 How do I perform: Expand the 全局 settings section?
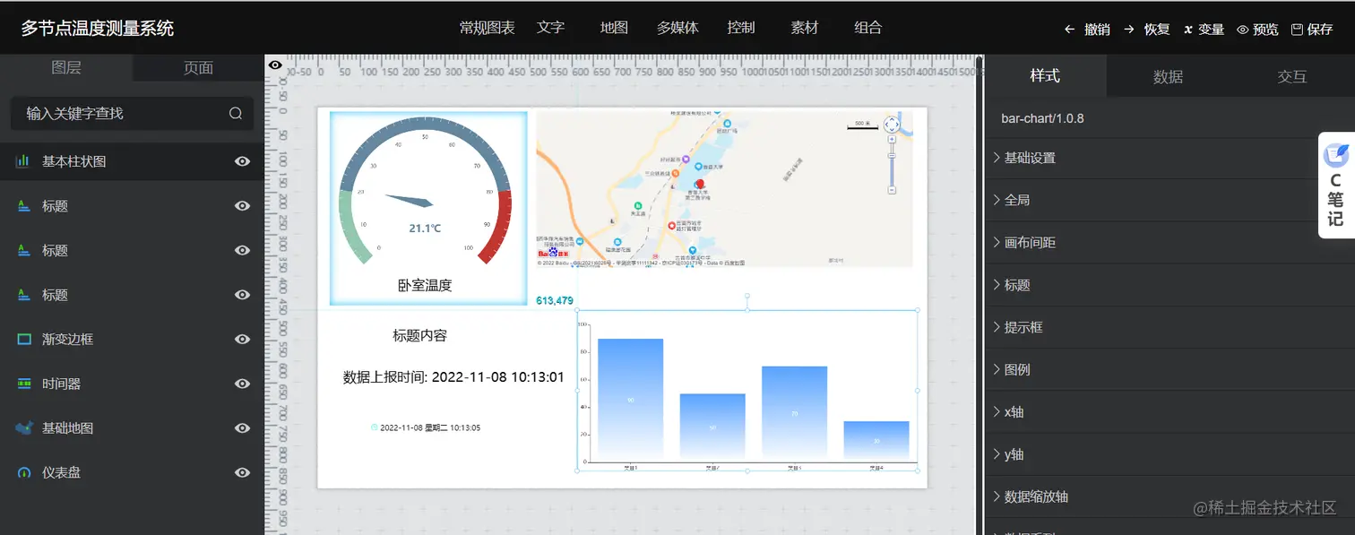1169,200
